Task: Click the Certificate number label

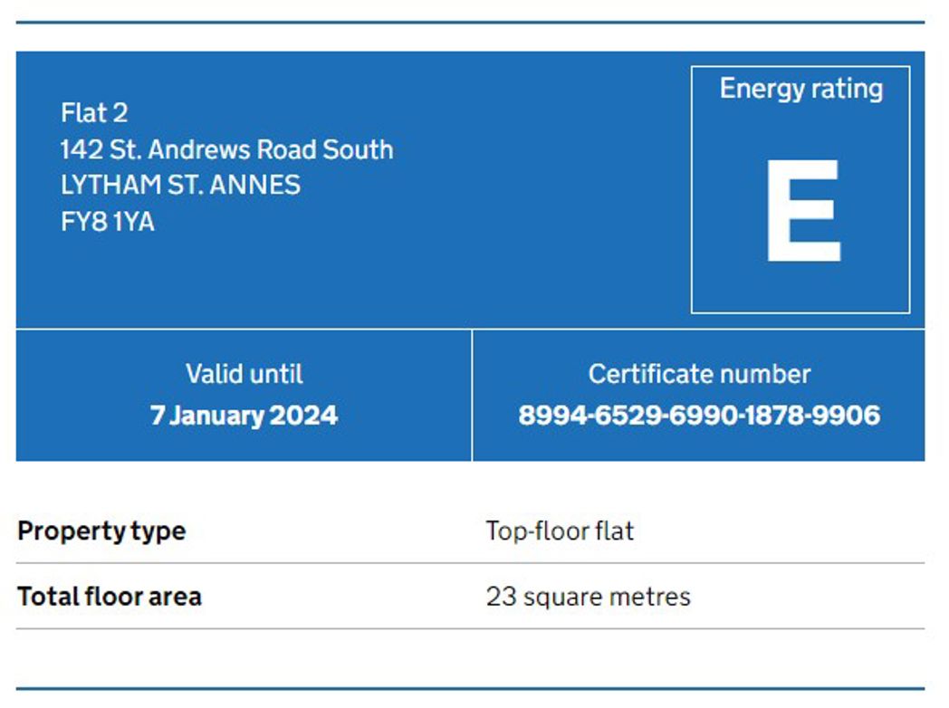Action: coord(699,374)
